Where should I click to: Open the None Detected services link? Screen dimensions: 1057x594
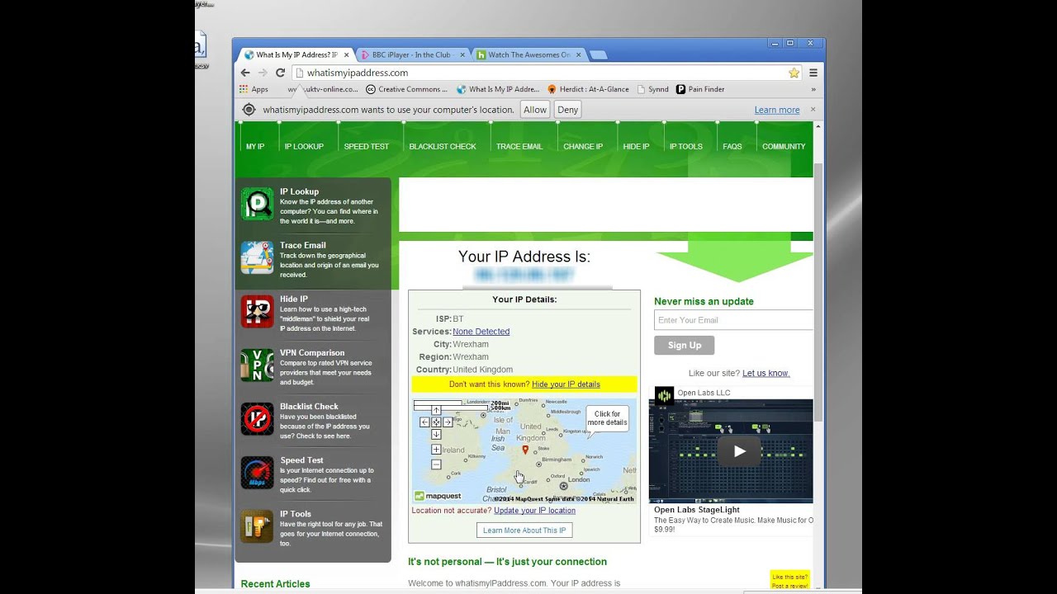point(481,332)
